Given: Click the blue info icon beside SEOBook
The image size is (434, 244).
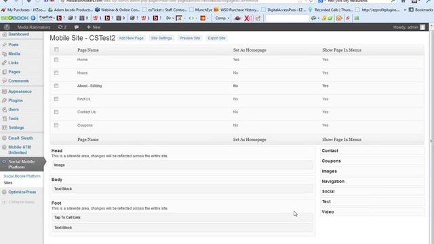Looking at the screenshot, I should [x=33, y=18].
